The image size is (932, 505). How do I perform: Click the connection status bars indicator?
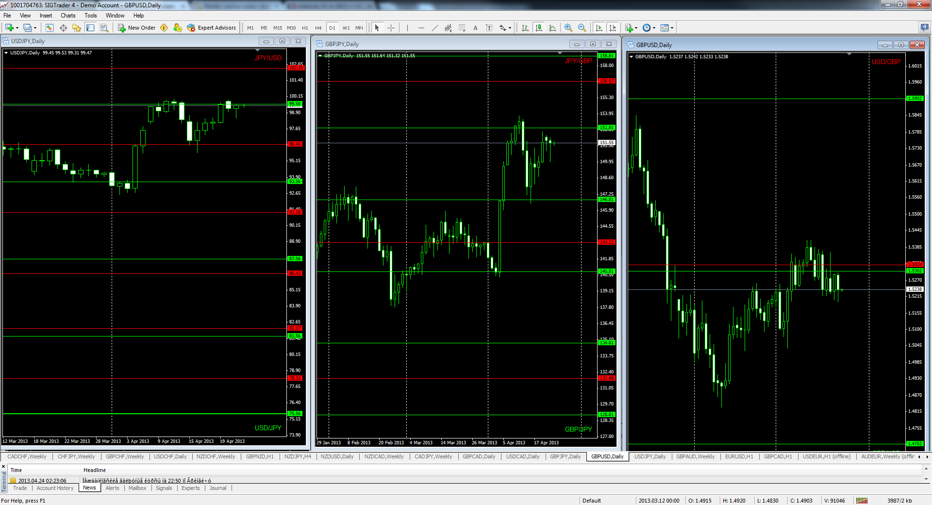862,501
